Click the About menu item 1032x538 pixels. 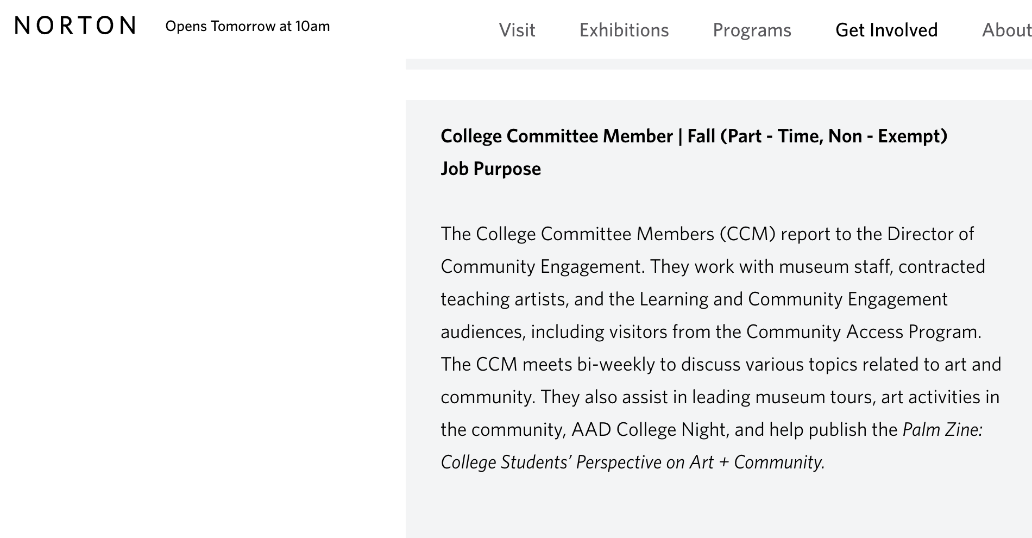(1006, 30)
